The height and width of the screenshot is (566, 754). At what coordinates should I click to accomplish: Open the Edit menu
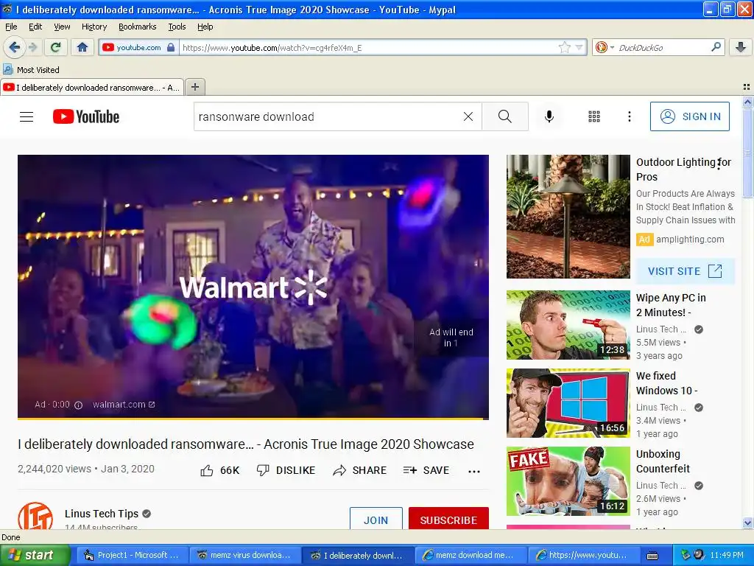click(35, 27)
